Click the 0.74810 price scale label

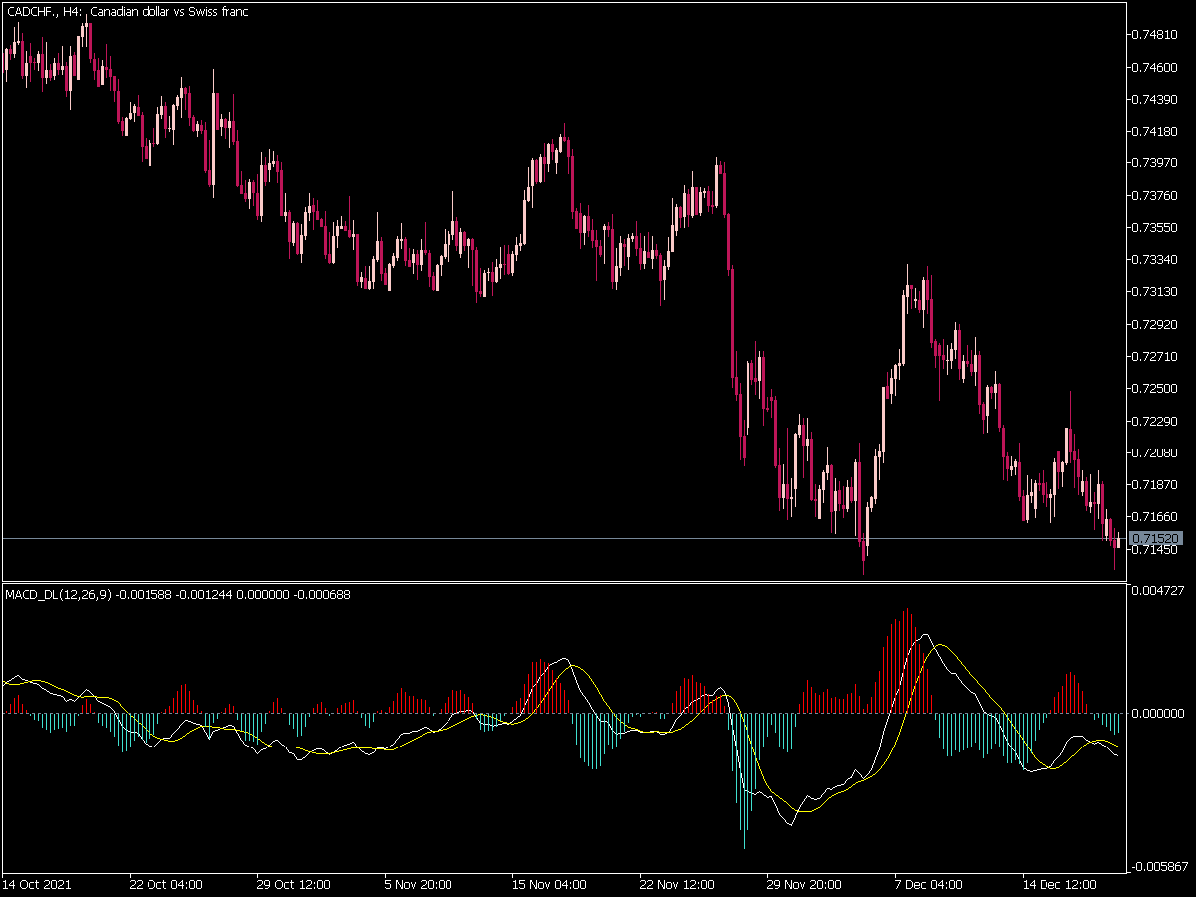coord(1156,35)
